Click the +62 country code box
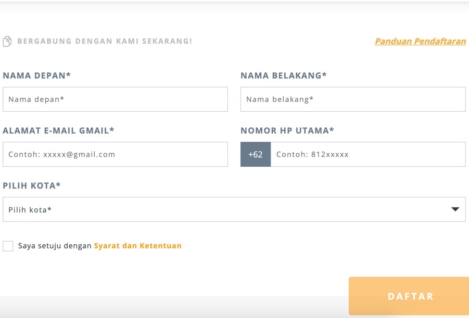This screenshot has height=318, width=469. (256, 154)
